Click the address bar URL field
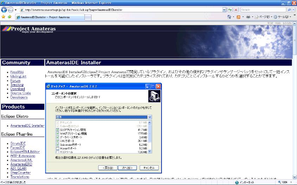 click(121, 10)
